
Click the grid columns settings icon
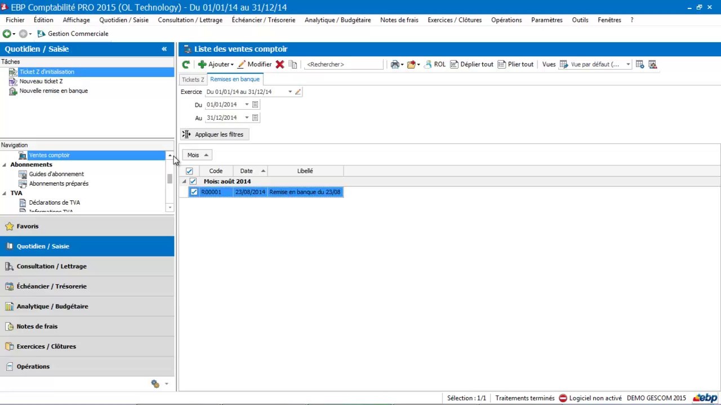click(640, 65)
